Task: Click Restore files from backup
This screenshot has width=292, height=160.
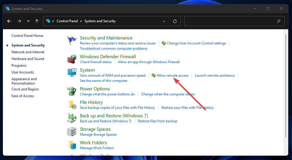Action: click(158, 121)
